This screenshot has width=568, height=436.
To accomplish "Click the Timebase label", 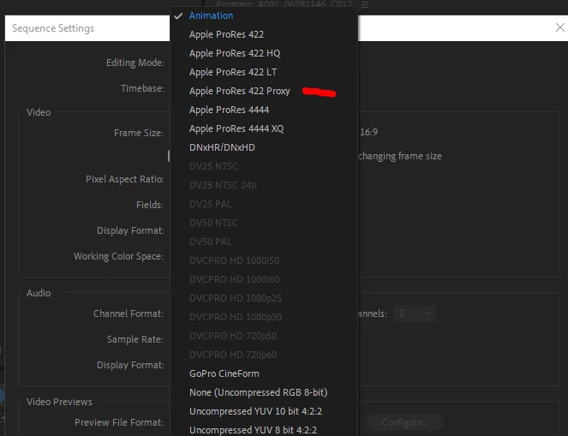I will (142, 88).
